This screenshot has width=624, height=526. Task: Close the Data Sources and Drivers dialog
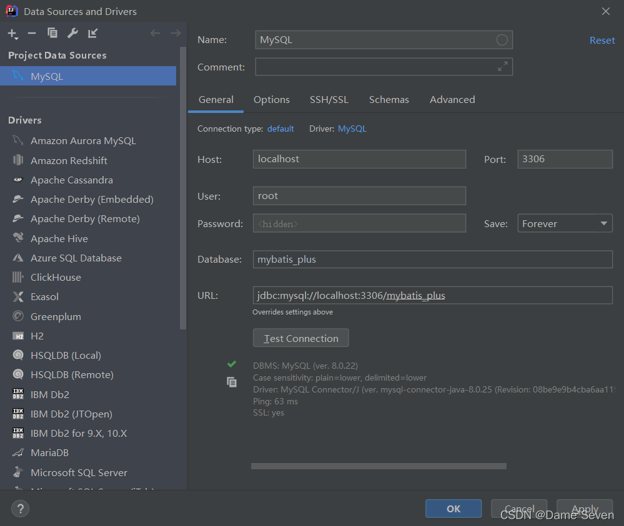606,11
